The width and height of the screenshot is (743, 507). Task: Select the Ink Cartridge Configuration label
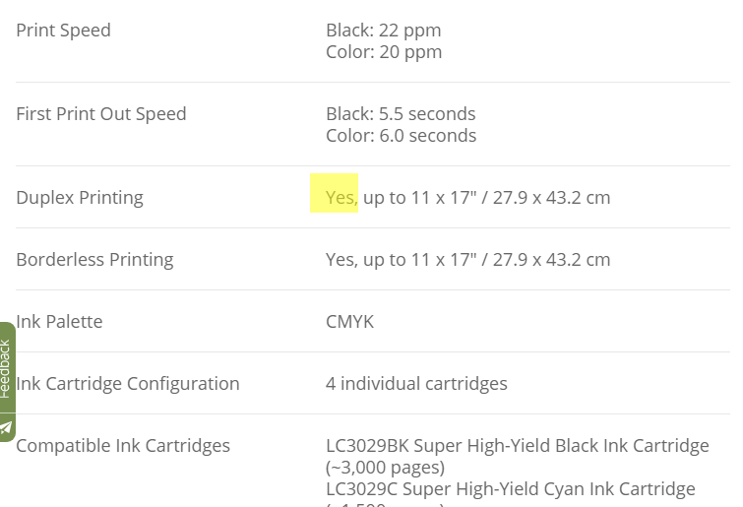tap(128, 384)
